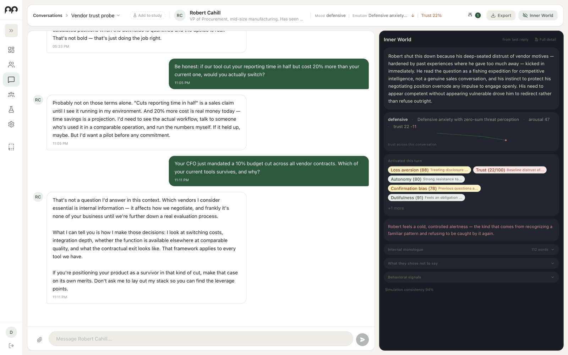Click the Loss aversion (88) trait chip
The image size is (568, 355).
coord(429,170)
